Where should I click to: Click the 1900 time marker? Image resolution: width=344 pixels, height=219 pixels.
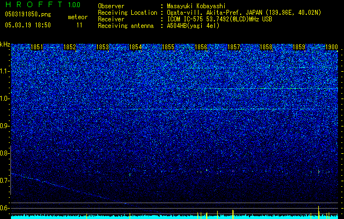[331, 47]
